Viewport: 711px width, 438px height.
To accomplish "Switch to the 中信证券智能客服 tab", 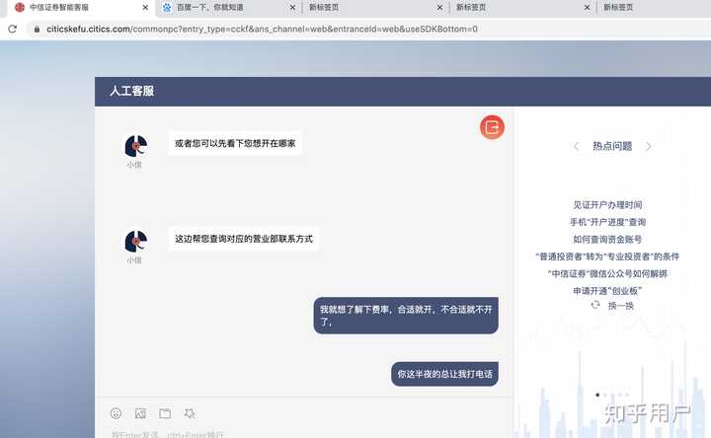I will pyautogui.click(x=77, y=8).
